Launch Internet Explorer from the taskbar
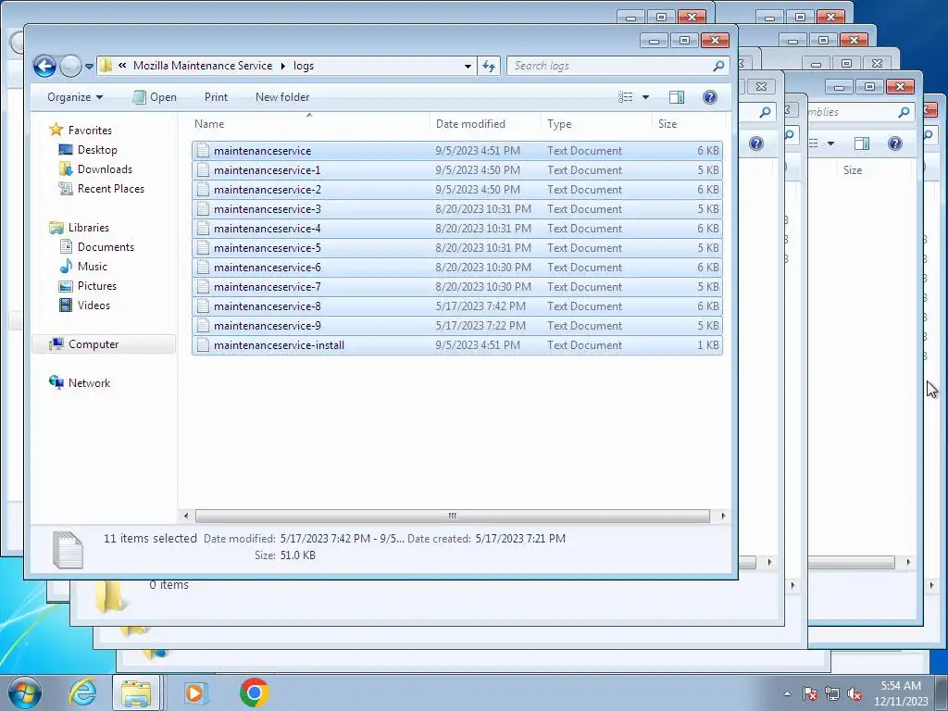 [82, 692]
